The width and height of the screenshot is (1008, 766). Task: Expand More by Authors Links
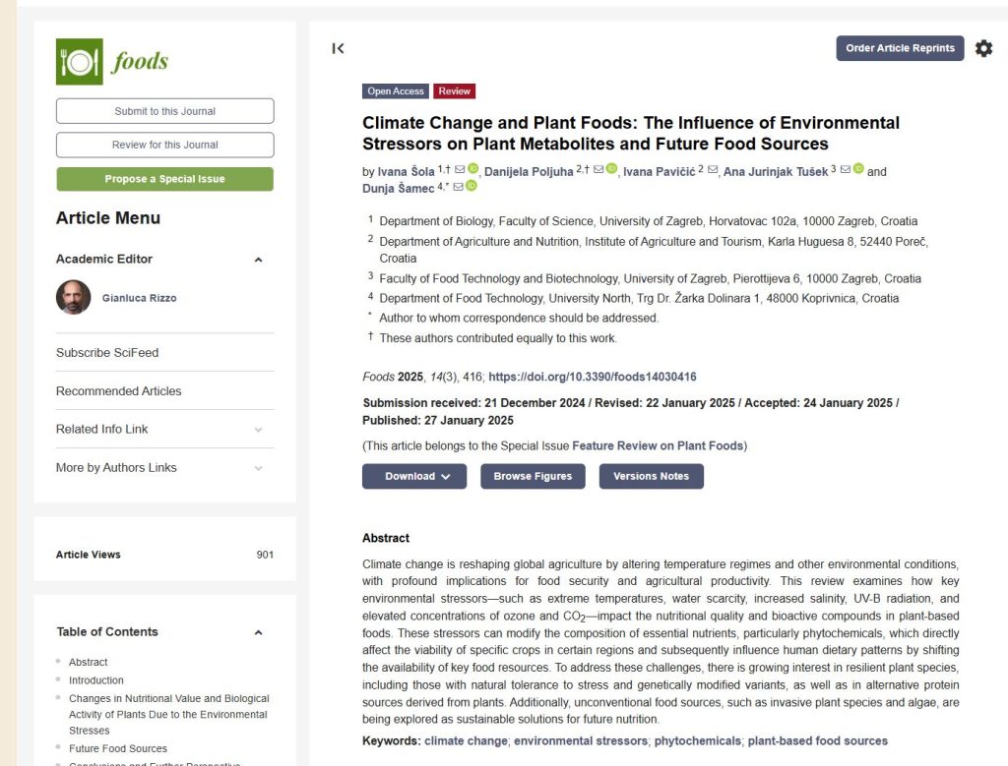point(258,468)
